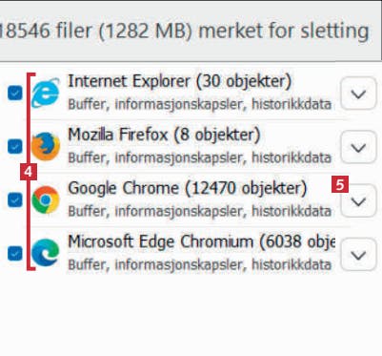
Task: Select the Internet Explorer (30 objekter) title
Action: (180, 82)
